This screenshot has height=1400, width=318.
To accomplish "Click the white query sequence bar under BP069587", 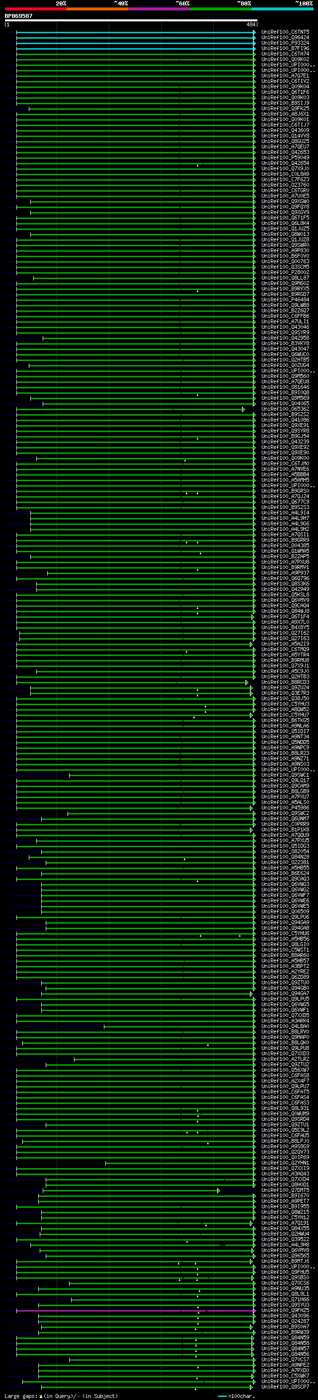I will click(x=131, y=20).
